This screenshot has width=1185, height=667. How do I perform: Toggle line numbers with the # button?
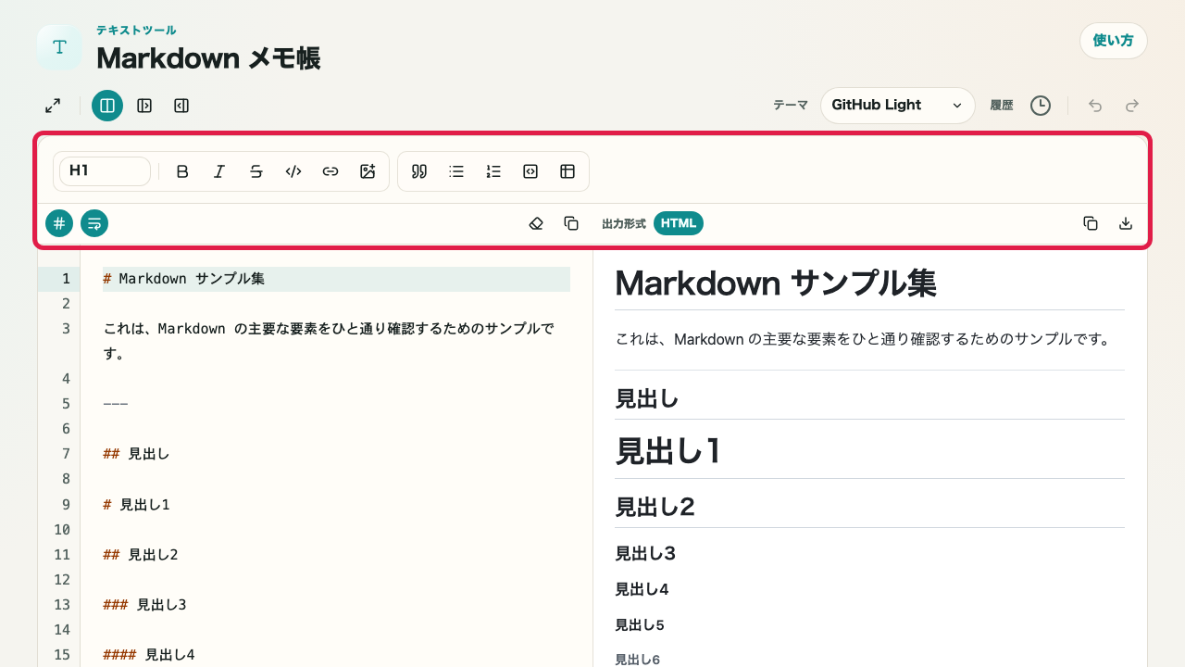coord(59,223)
